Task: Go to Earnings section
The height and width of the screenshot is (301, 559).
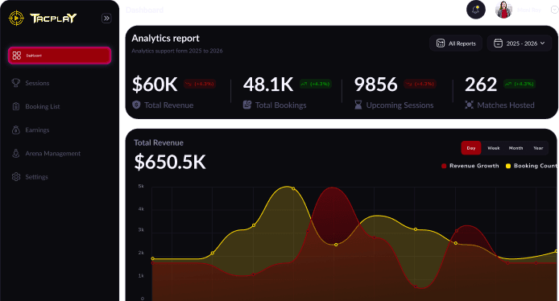Action: tap(31, 130)
